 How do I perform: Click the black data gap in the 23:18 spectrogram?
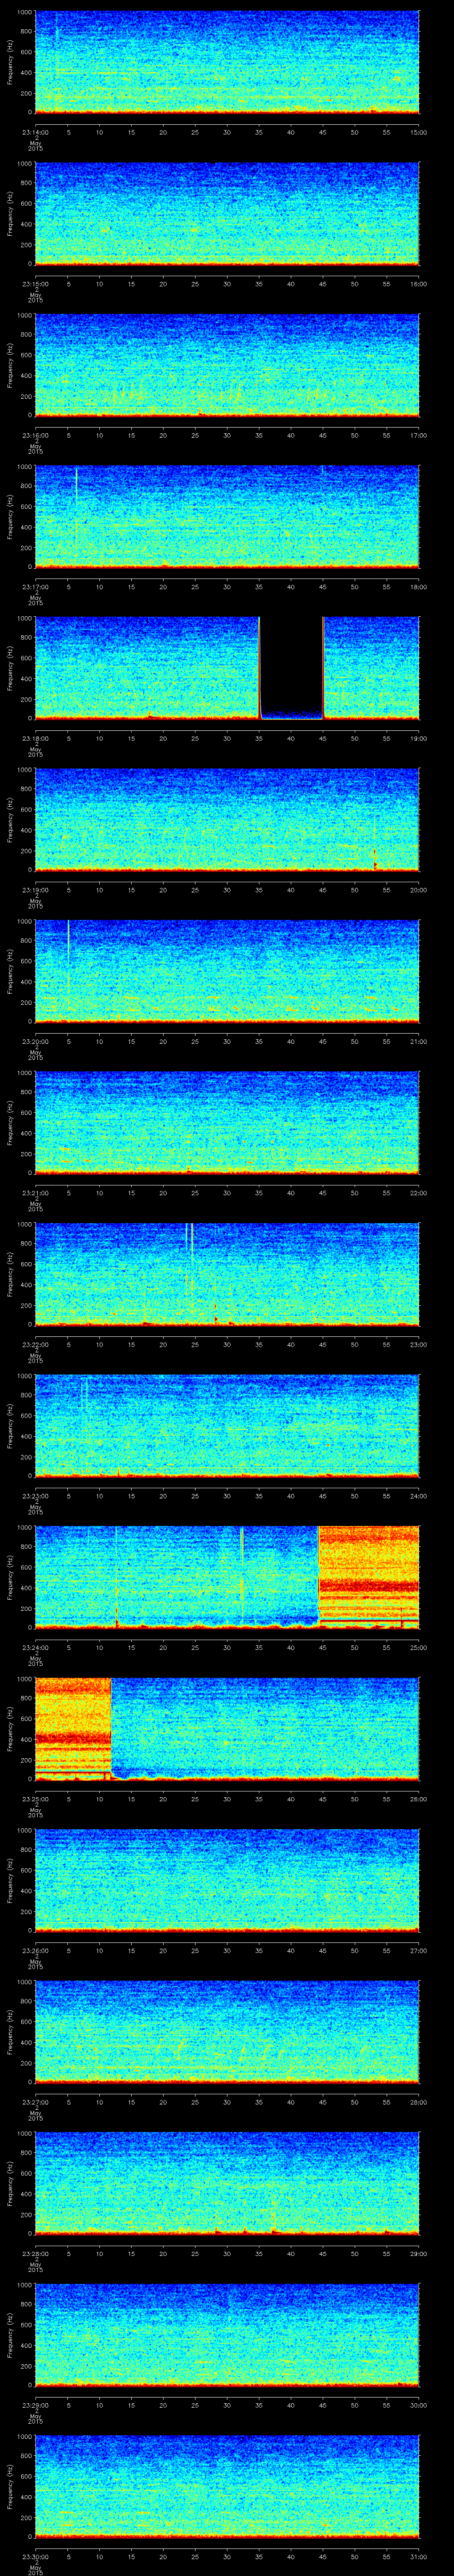tap(290, 665)
